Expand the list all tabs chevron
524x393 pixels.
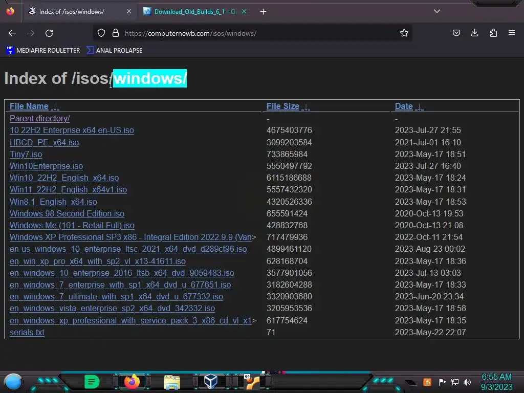pyautogui.click(x=437, y=11)
